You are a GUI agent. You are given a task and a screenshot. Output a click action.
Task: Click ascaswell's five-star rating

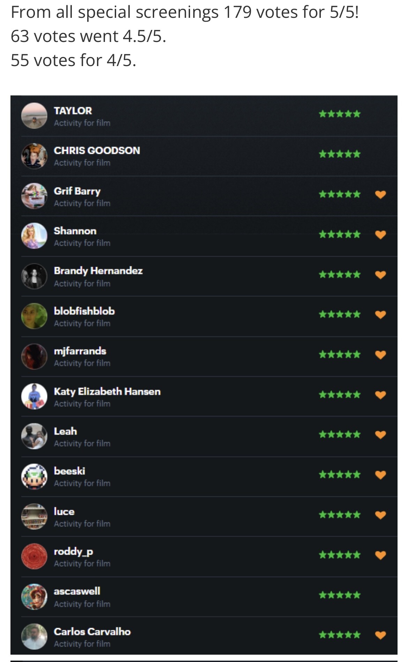tap(340, 595)
